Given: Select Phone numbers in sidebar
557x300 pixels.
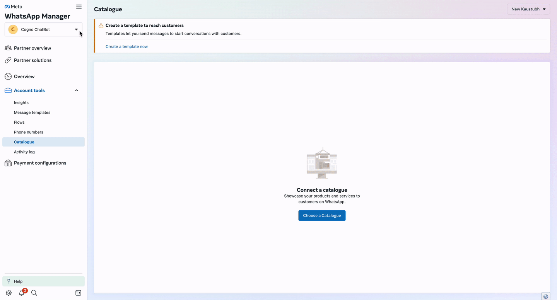Looking at the screenshot, I should point(29,132).
